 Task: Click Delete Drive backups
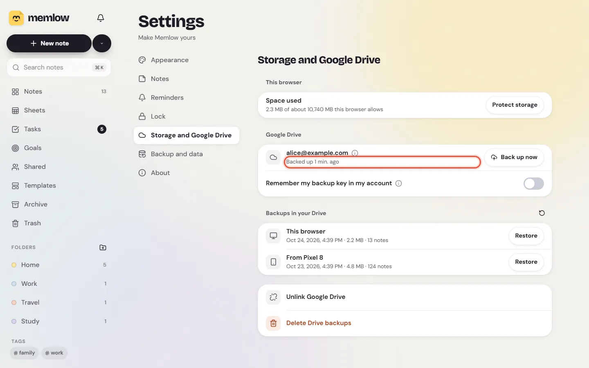pyautogui.click(x=405, y=323)
